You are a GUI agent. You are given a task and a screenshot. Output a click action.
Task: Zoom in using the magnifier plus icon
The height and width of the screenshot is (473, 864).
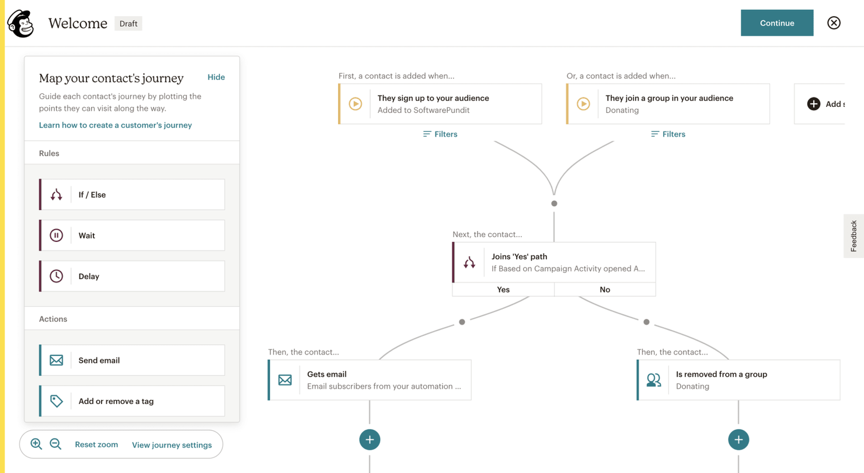pyautogui.click(x=36, y=444)
